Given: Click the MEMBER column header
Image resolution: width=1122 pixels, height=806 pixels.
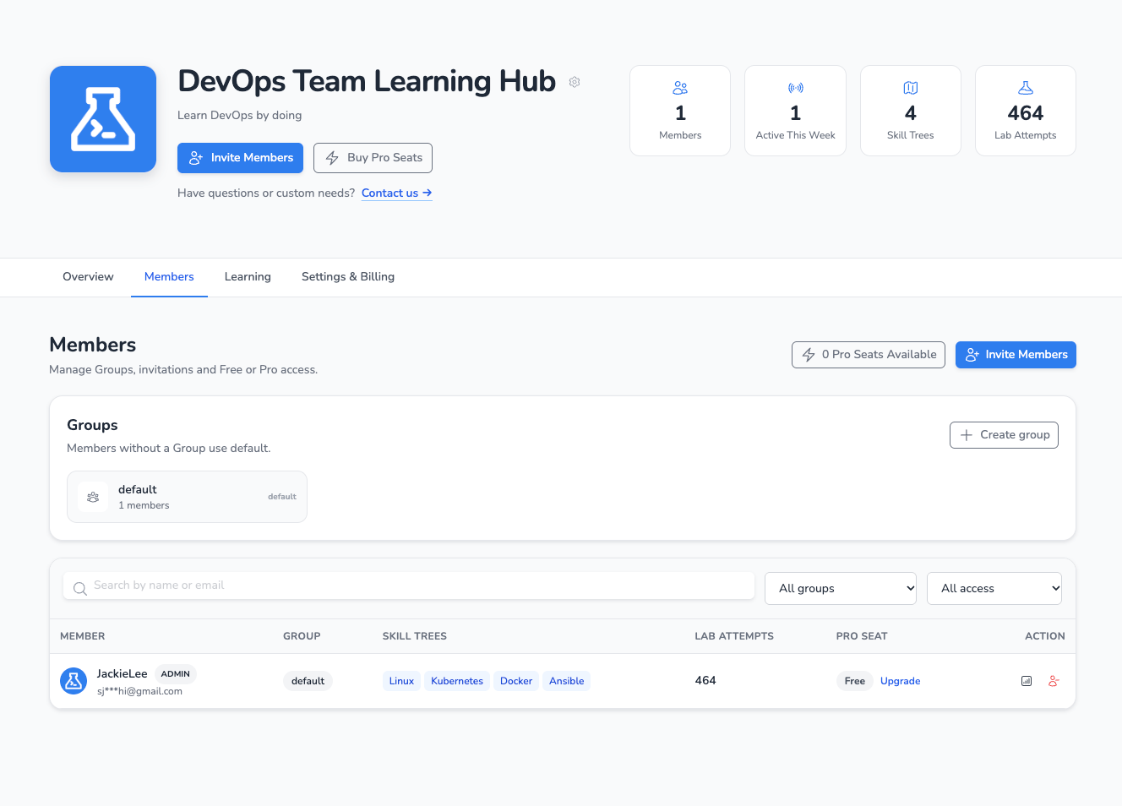Looking at the screenshot, I should (x=83, y=636).
